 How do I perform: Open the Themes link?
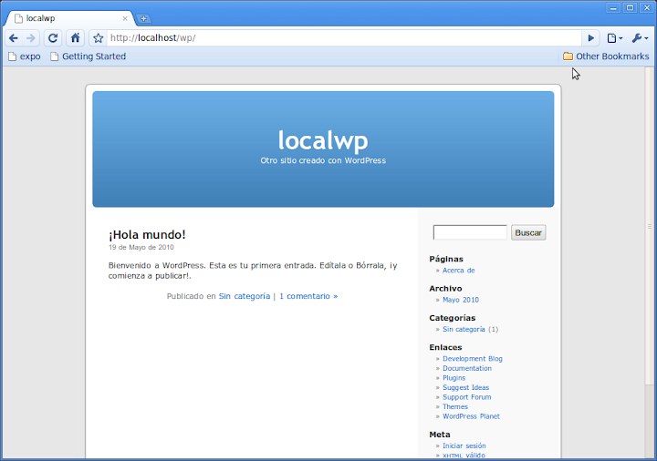click(x=455, y=407)
